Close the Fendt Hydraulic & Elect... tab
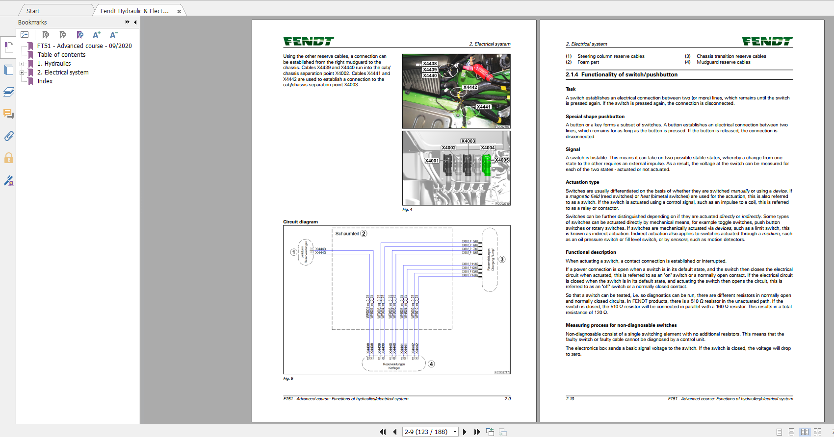 pyautogui.click(x=179, y=11)
